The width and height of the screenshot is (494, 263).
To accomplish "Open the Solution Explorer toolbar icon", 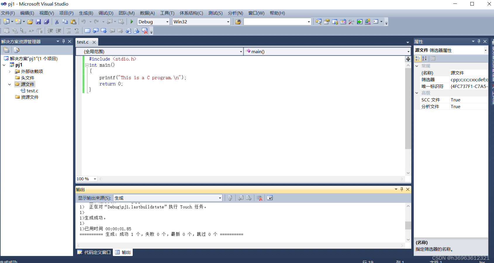I will coord(319,22).
